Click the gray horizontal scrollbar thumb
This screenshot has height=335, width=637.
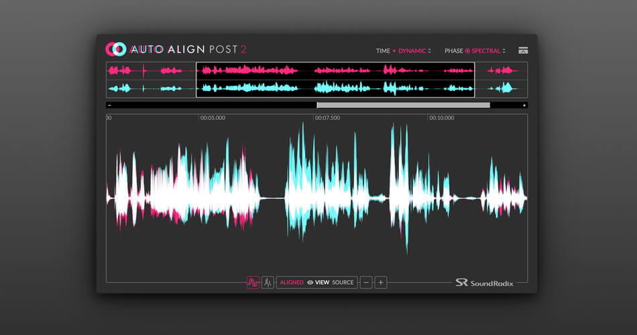(x=404, y=105)
